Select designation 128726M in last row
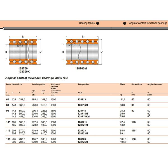 point(82,142)
